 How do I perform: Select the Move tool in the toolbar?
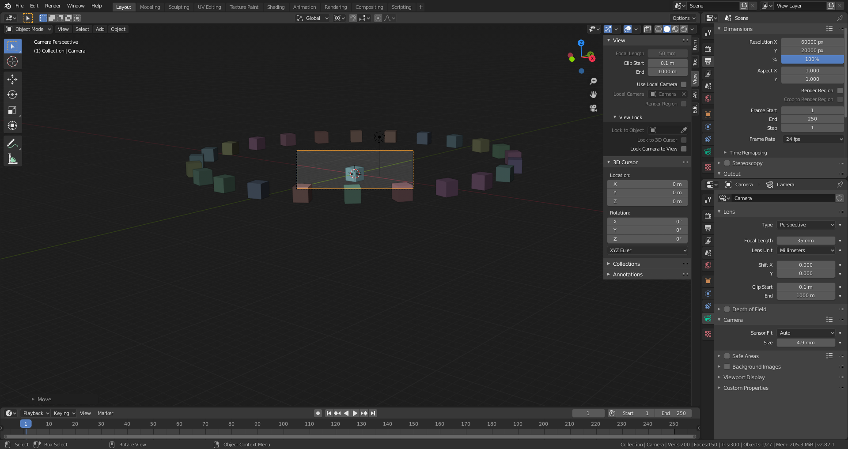click(12, 79)
